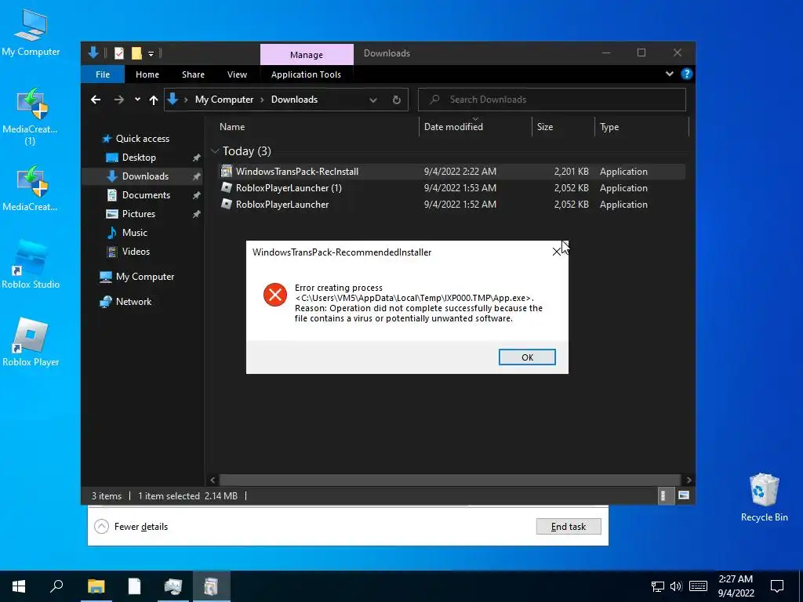Open the Action Center notifications icon
Viewport: 803px width, 602px height.
777,586
